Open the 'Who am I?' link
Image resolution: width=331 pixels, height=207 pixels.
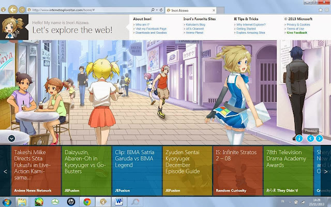click(142, 24)
